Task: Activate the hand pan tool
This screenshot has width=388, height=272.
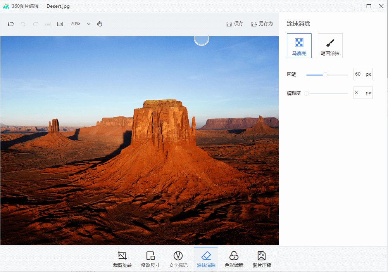Action: pyautogui.click(x=100, y=24)
